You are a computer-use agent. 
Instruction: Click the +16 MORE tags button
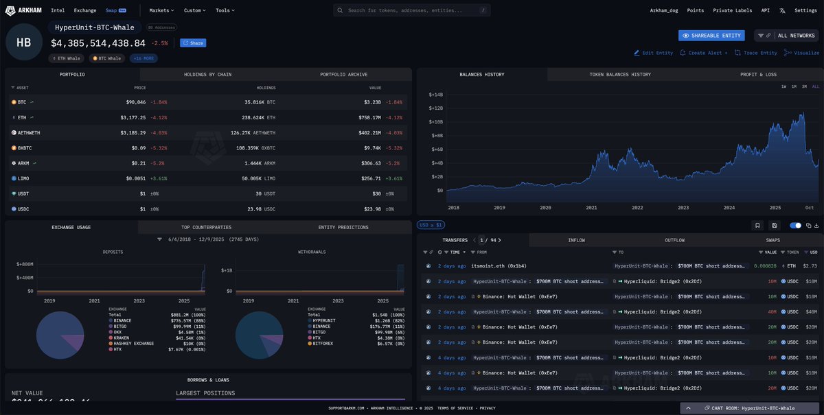click(x=144, y=58)
